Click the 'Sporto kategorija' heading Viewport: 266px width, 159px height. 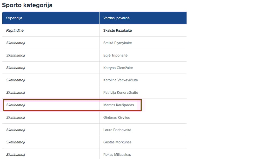27,5
